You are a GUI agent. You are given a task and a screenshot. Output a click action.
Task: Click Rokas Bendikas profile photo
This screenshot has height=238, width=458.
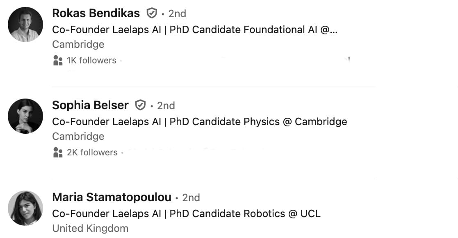point(25,25)
